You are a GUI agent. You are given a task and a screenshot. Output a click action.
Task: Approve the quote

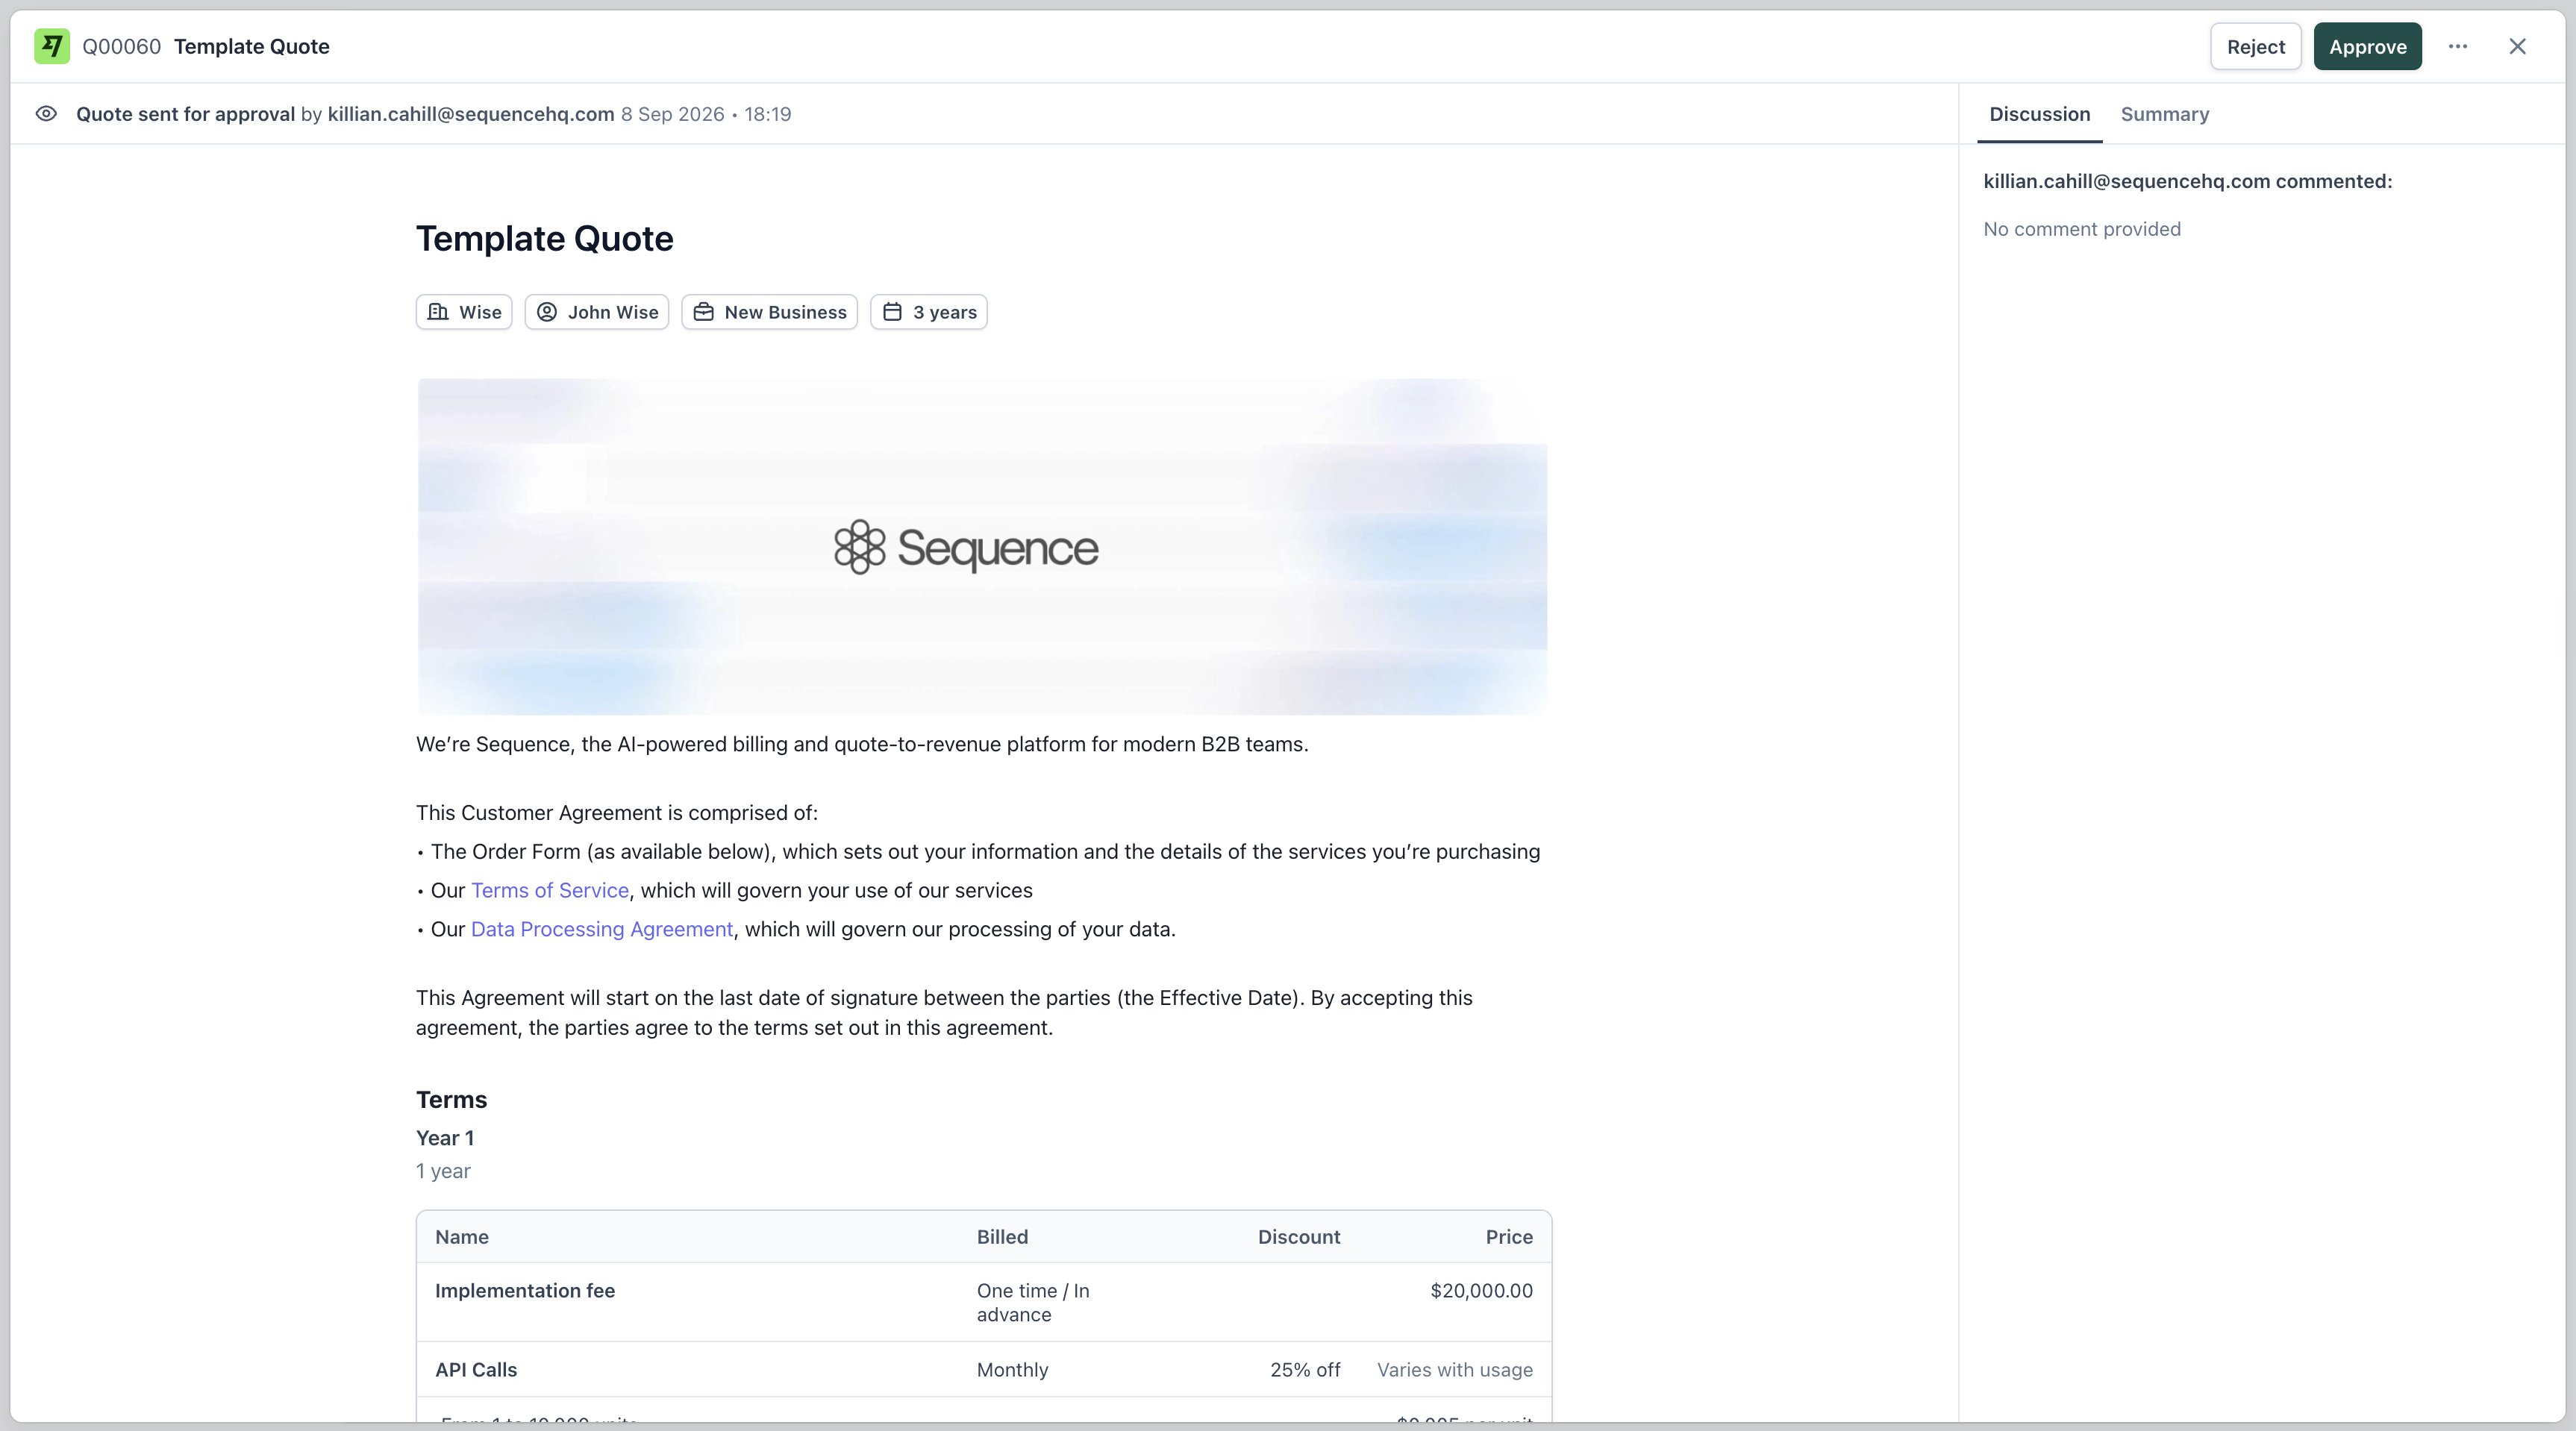2368,46
